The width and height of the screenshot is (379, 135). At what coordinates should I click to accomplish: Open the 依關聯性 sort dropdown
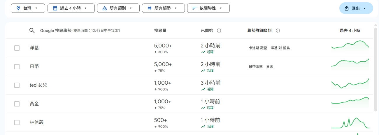[x=208, y=8]
